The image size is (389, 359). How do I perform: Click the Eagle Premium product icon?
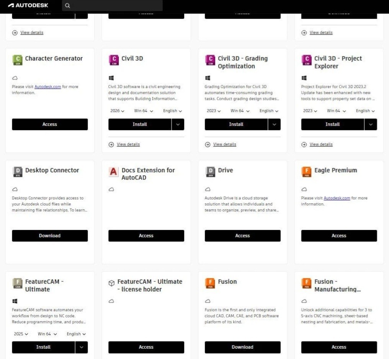click(306, 172)
